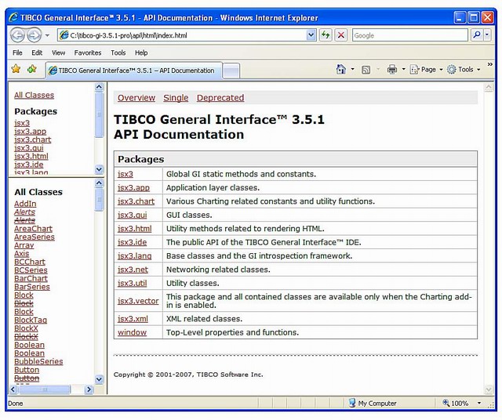
Task: Open the Page toolbar menu
Action: [426, 70]
